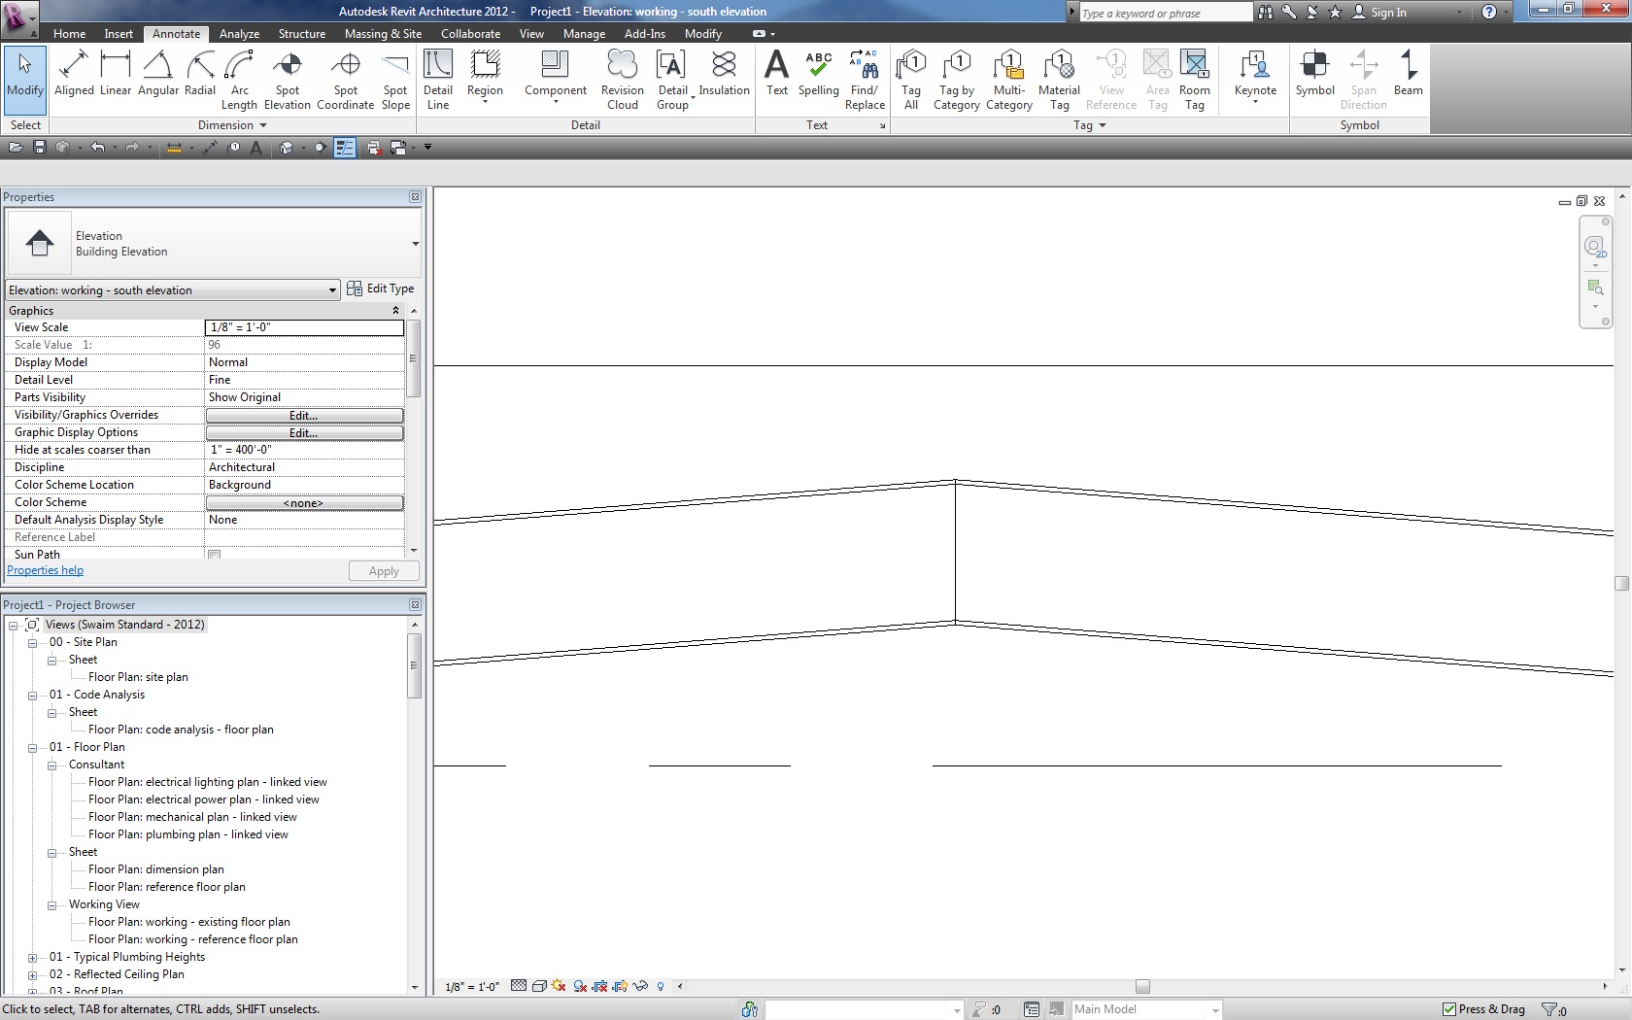Expand 01 - Typical Plumbing Heights node
Viewport: 1632px width, 1020px height.
pyautogui.click(x=32, y=957)
